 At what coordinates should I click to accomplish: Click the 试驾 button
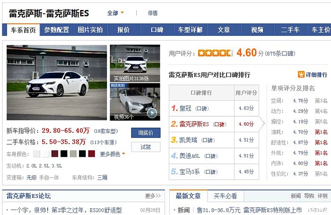click(146, 147)
